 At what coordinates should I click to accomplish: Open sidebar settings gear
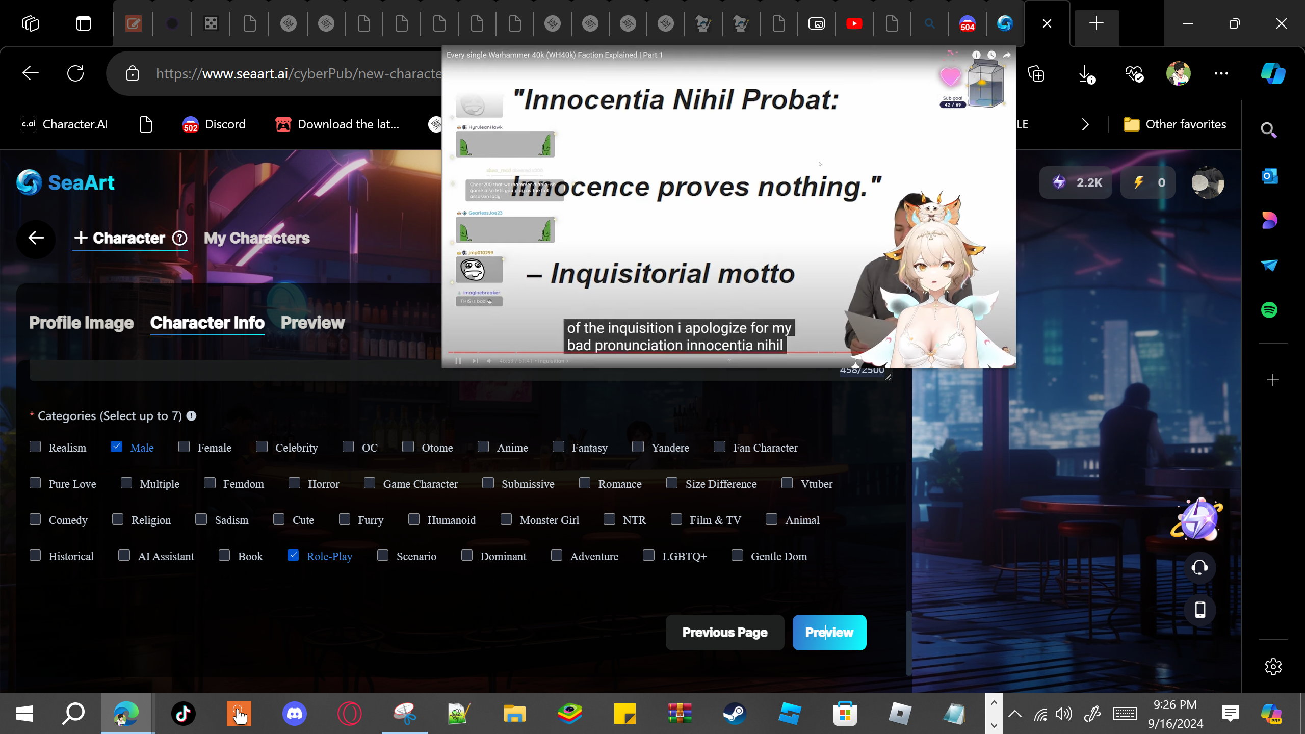point(1273,667)
